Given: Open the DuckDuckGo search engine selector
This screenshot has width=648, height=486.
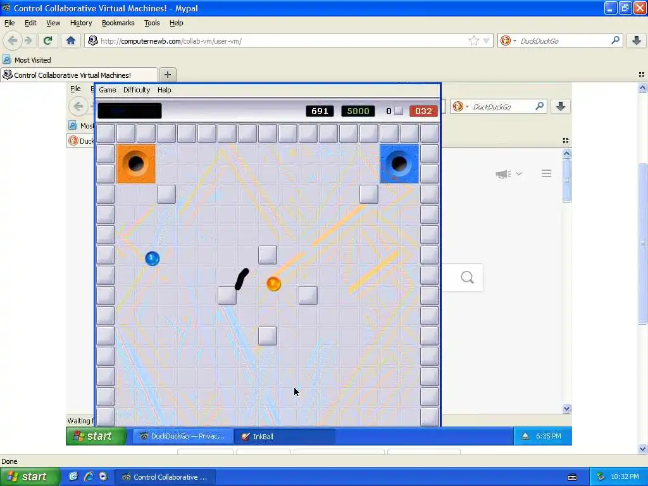Looking at the screenshot, I should (x=508, y=40).
